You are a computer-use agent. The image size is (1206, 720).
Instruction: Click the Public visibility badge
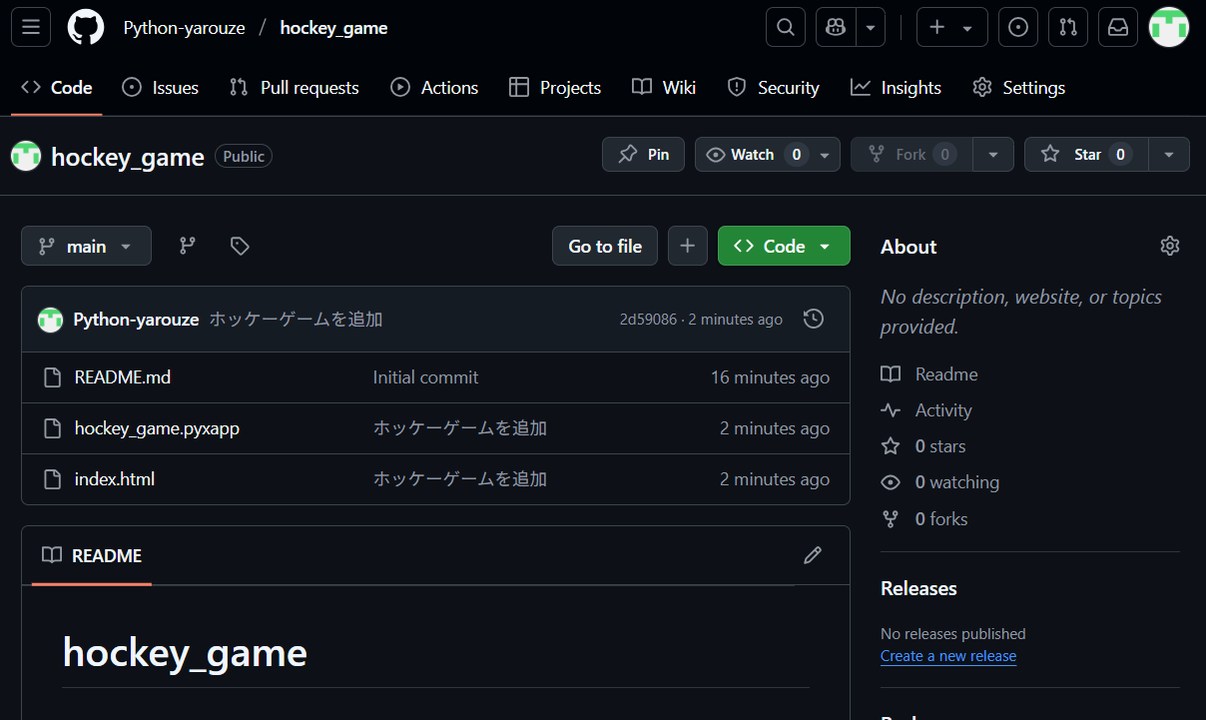[x=244, y=156]
